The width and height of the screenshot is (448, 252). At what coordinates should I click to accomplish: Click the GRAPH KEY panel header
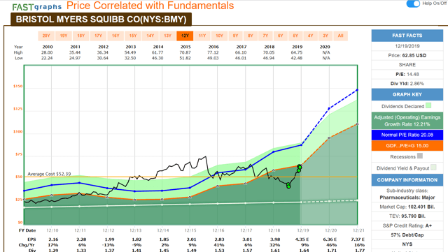coord(407,95)
